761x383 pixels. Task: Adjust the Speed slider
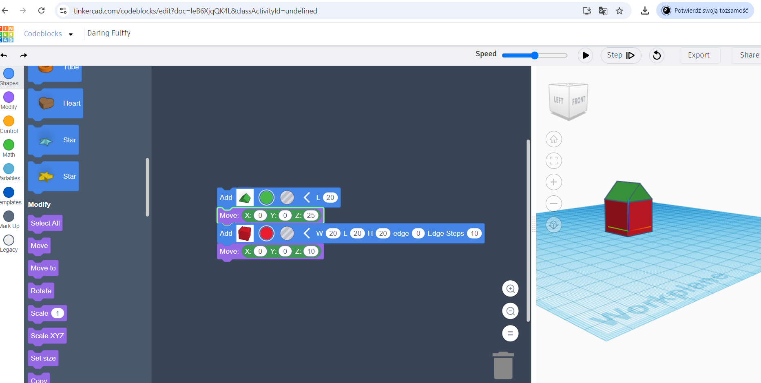[x=534, y=55]
